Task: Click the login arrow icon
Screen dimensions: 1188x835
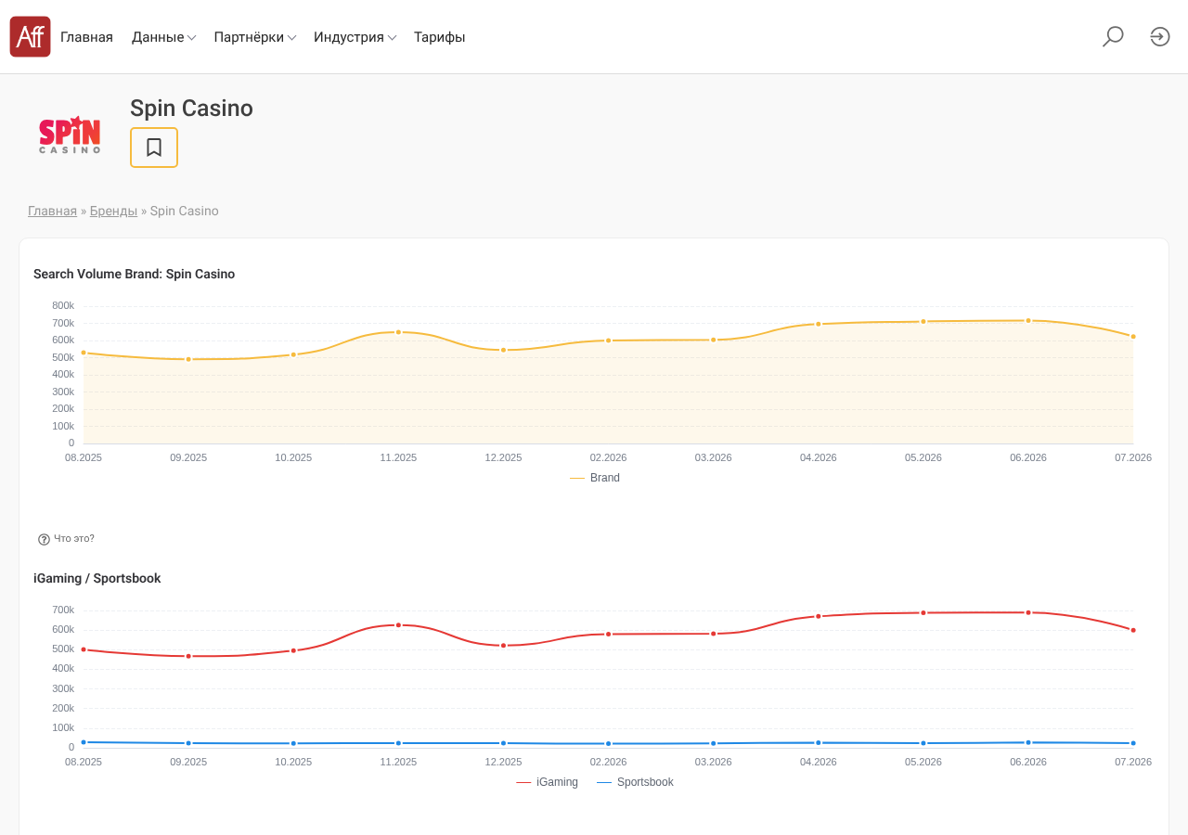Action: pos(1160,37)
